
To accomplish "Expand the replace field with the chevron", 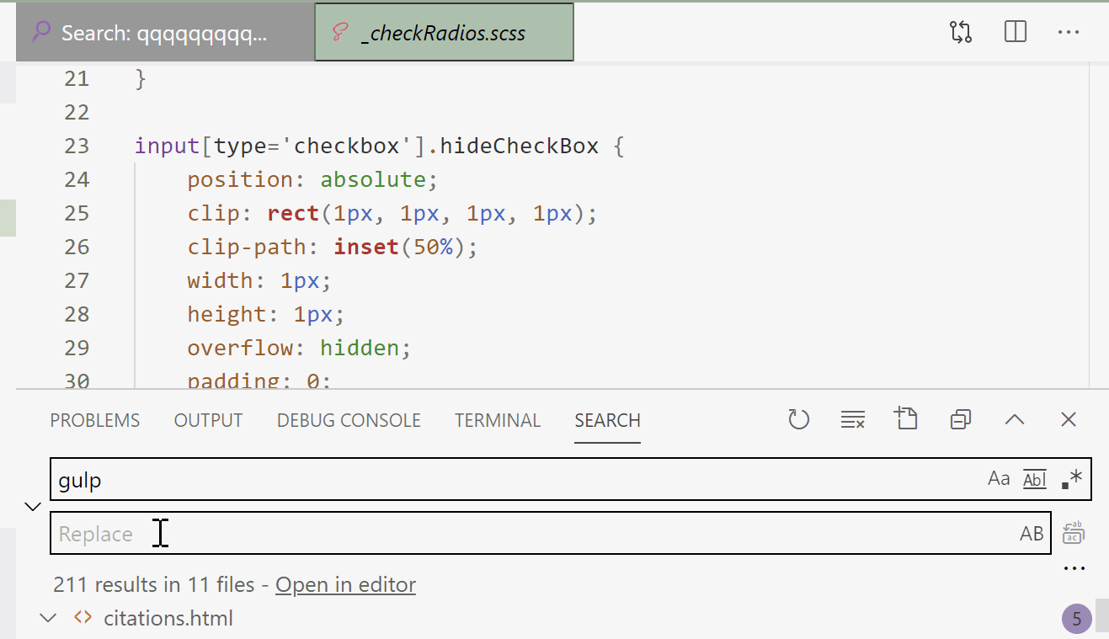I will 32,506.
